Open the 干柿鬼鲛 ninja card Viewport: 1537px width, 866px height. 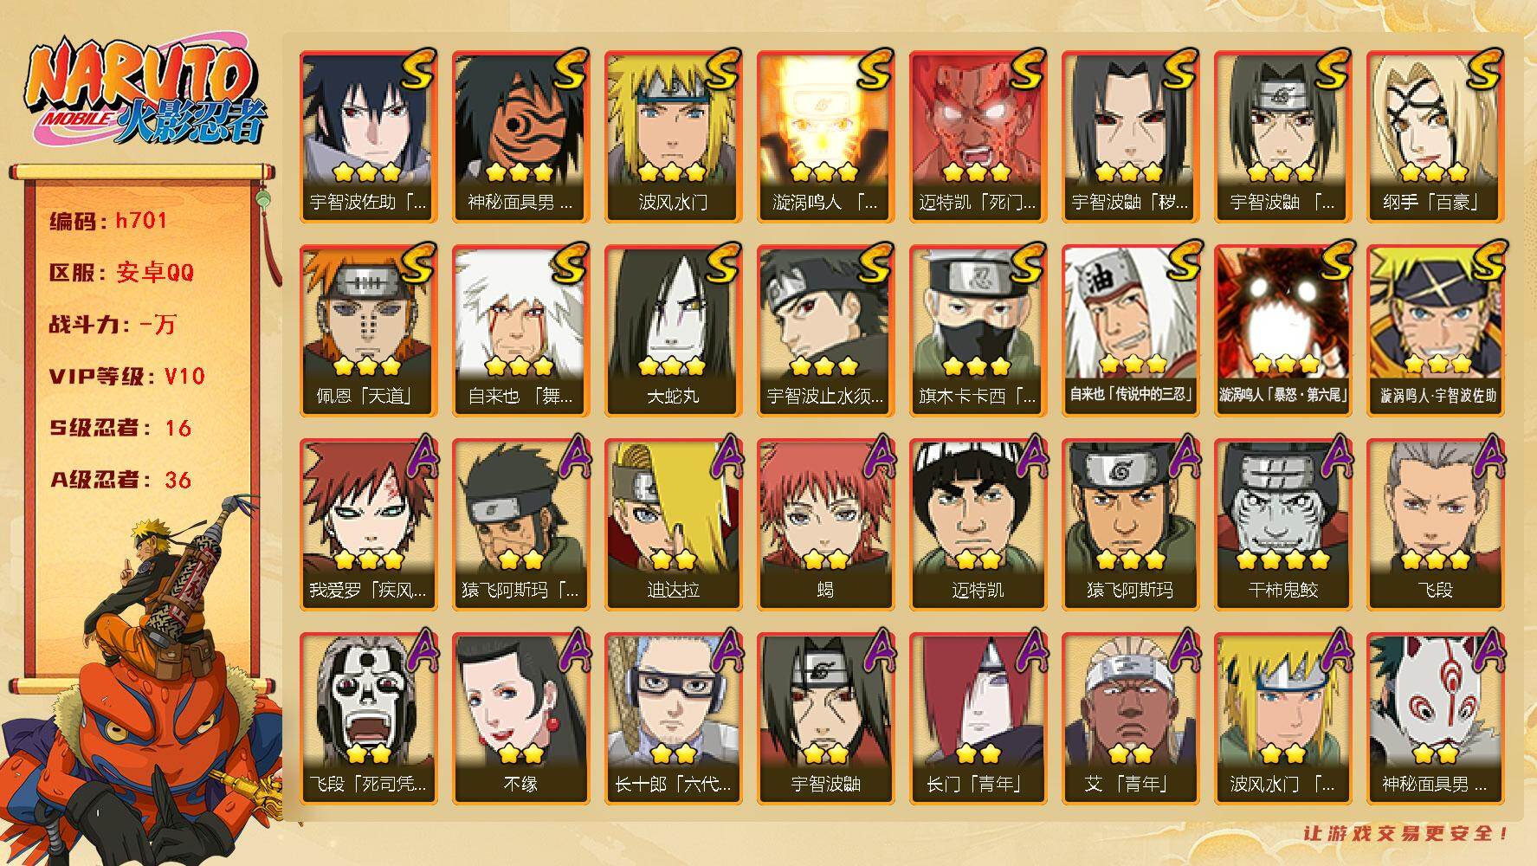point(1282,525)
